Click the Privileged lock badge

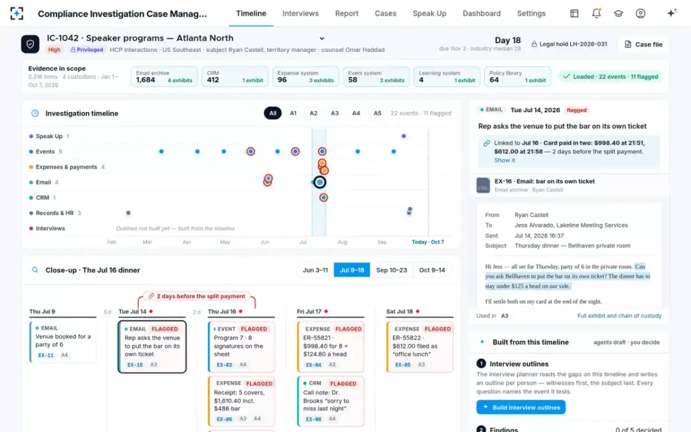pos(87,50)
